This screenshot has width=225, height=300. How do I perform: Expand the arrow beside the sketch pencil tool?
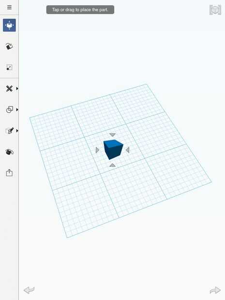coord(17,131)
